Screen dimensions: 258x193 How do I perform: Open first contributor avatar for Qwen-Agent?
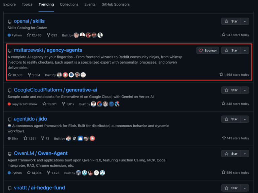click(79, 173)
